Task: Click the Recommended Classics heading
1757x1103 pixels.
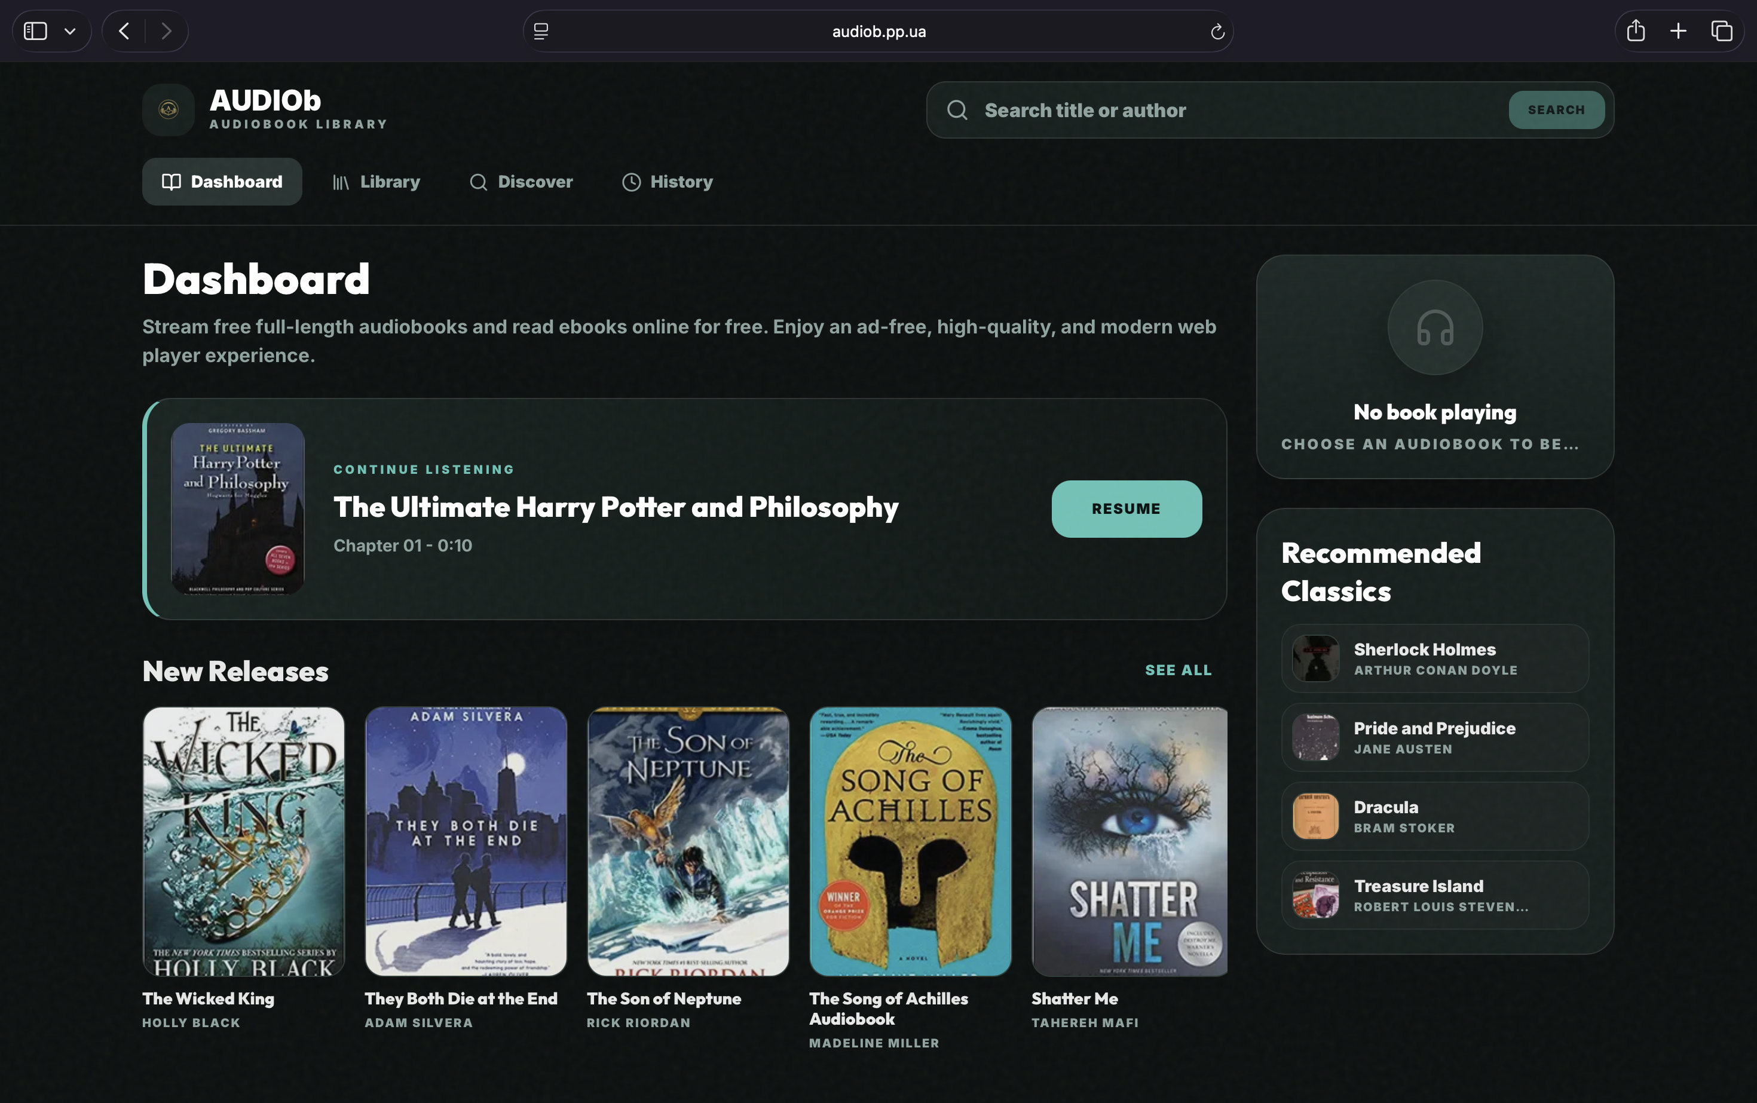Action: [x=1380, y=572]
